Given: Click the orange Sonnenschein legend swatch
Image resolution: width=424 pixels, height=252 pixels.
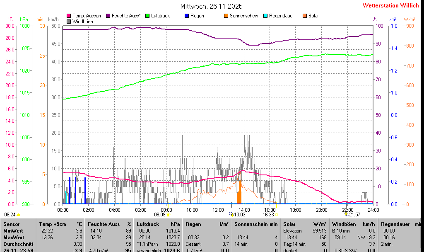Looking at the screenshot, I should pyautogui.click(x=226, y=16).
